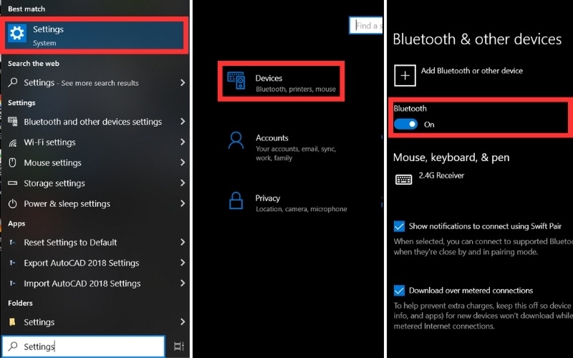Expand arrow for the Settings folder result
This screenshot has height=358, width=573.
[183, 321]
